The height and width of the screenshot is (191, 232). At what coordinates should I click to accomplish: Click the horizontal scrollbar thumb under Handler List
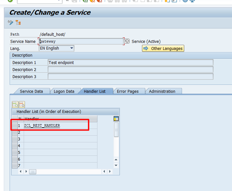tap(33, 172)
